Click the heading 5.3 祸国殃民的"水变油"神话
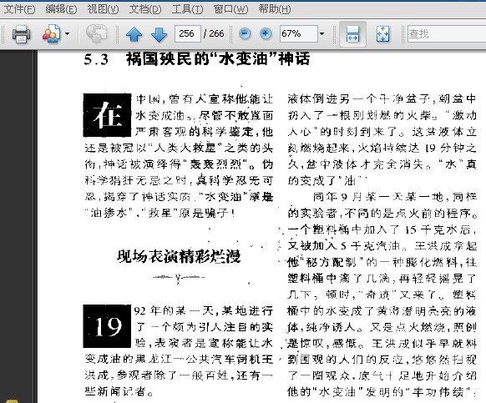Image resolution: width=486 pixels, height=403 pixels. click(x=197, y=59)
